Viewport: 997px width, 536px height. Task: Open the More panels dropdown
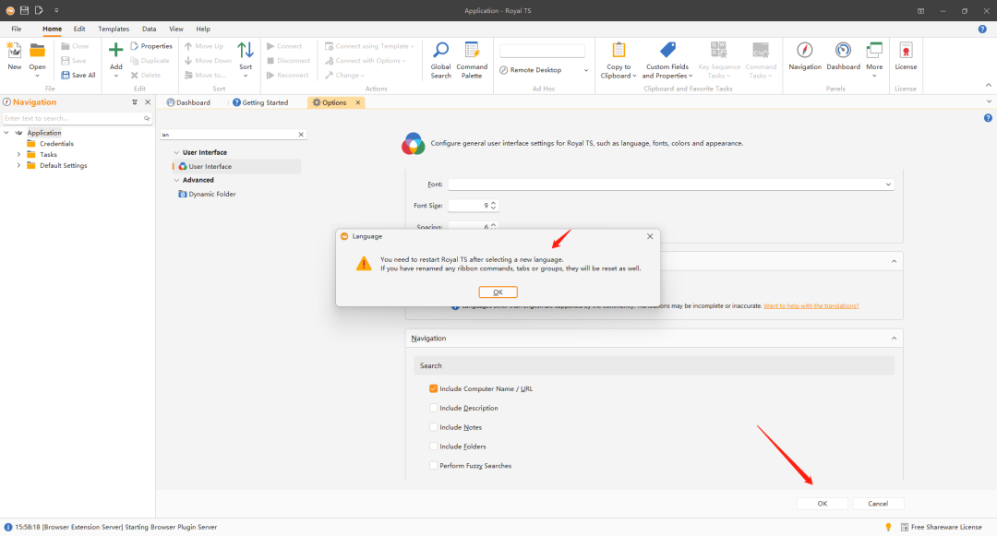[874, 61]
